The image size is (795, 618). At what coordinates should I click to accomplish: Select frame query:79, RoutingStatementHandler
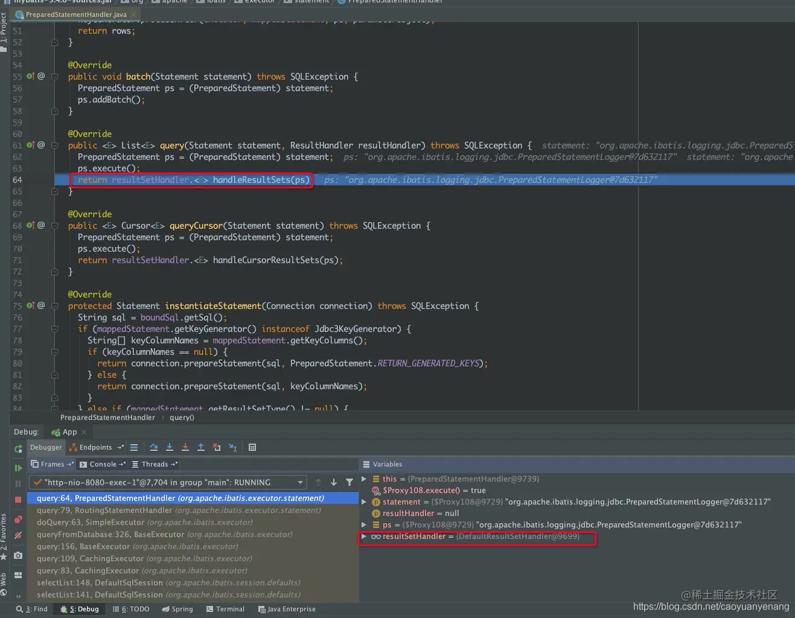coord(193,510)
